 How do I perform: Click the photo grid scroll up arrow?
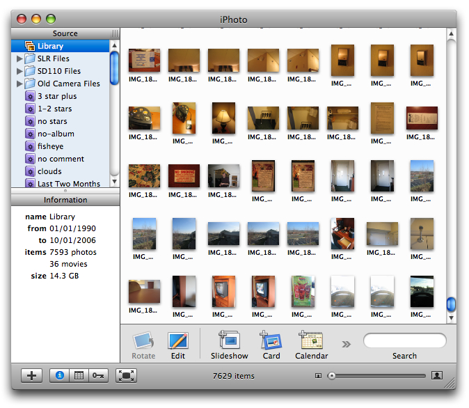point(451,34)
